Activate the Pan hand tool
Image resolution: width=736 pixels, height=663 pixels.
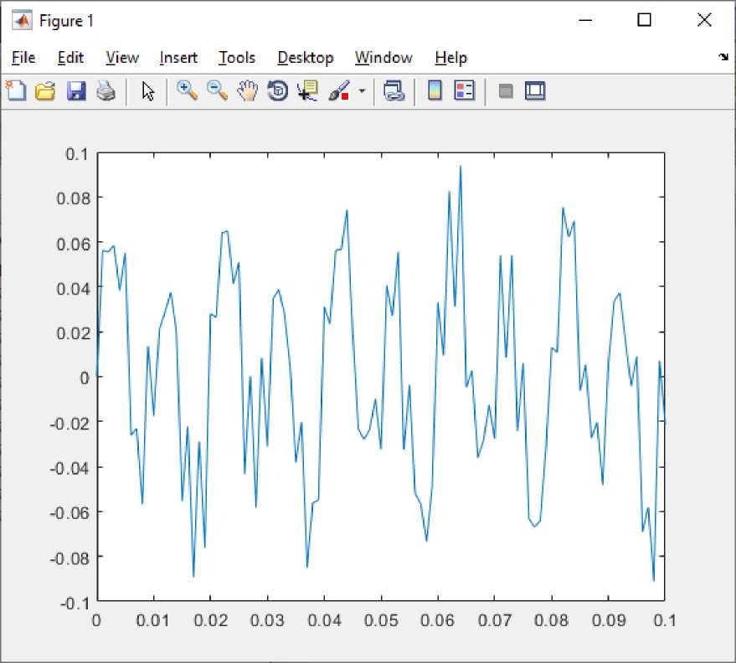[247, 91]
